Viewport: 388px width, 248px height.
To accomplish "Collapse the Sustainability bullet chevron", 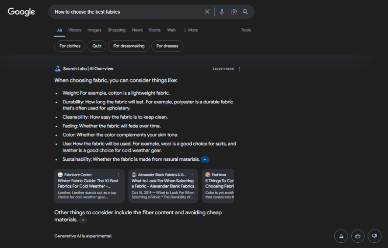I will click(205, 159).
